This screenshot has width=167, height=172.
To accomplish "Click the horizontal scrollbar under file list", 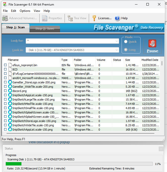I will (x=80, y=133).
